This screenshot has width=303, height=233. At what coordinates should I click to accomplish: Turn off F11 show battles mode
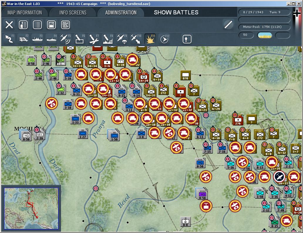coord(150,39)
